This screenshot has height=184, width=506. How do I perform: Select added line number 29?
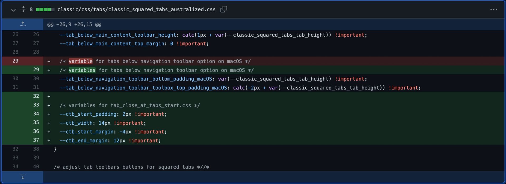tap(36, 70)
